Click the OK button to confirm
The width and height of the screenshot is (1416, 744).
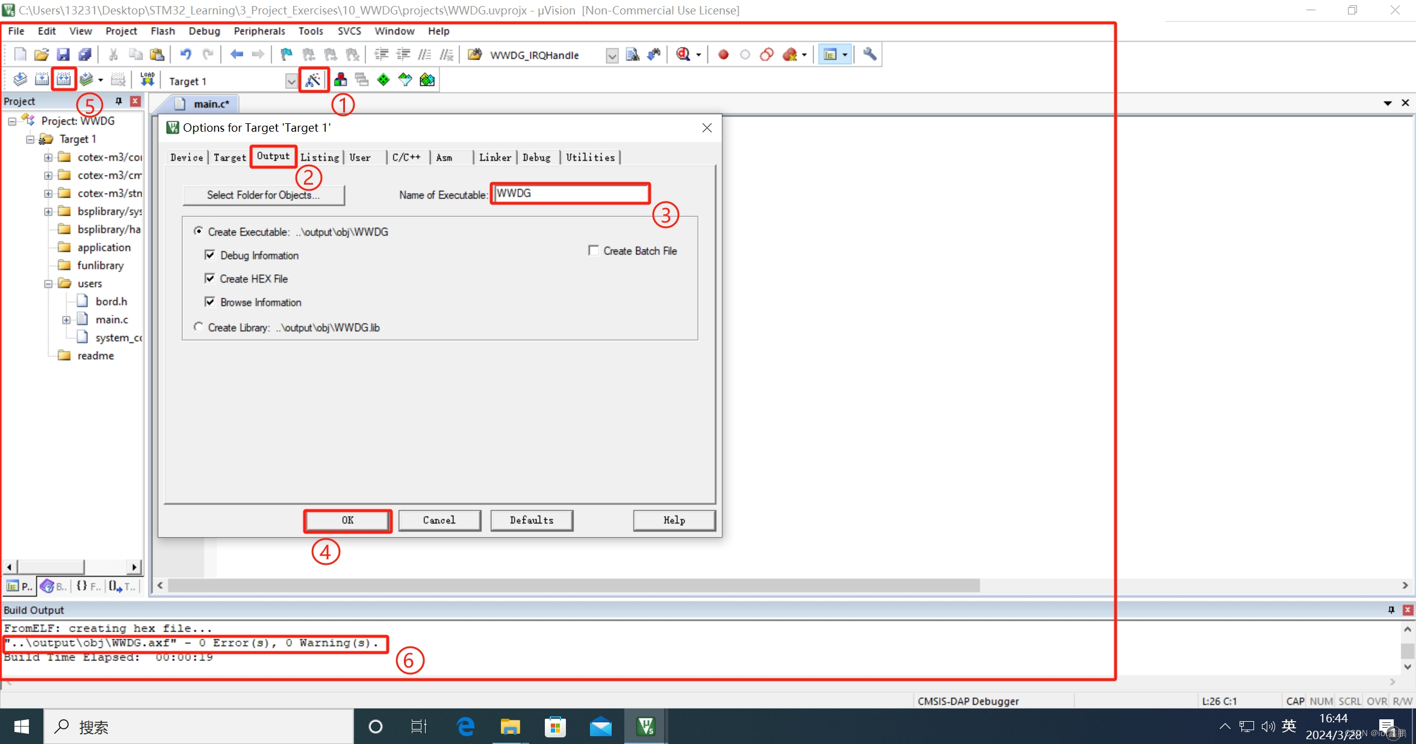347,520
